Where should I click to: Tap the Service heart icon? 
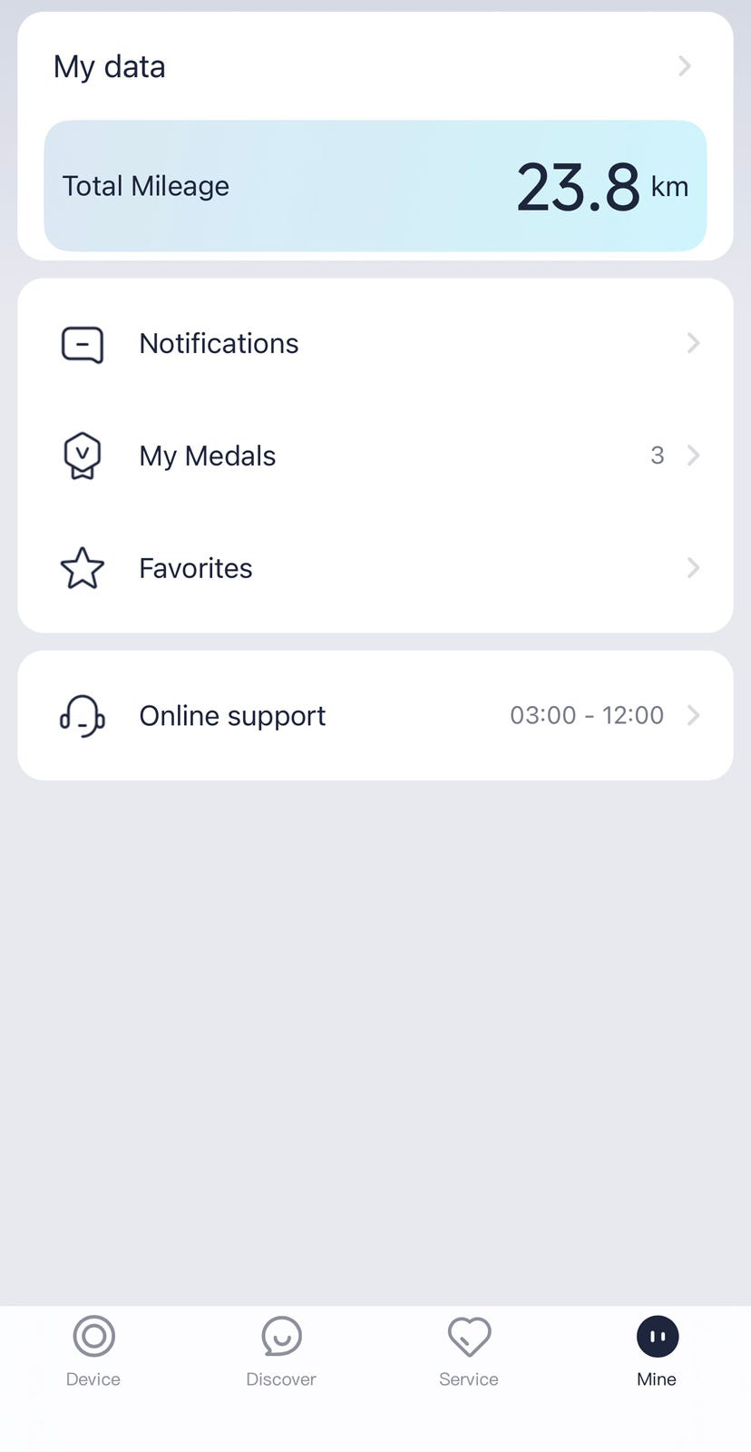tap(469, 1337)
